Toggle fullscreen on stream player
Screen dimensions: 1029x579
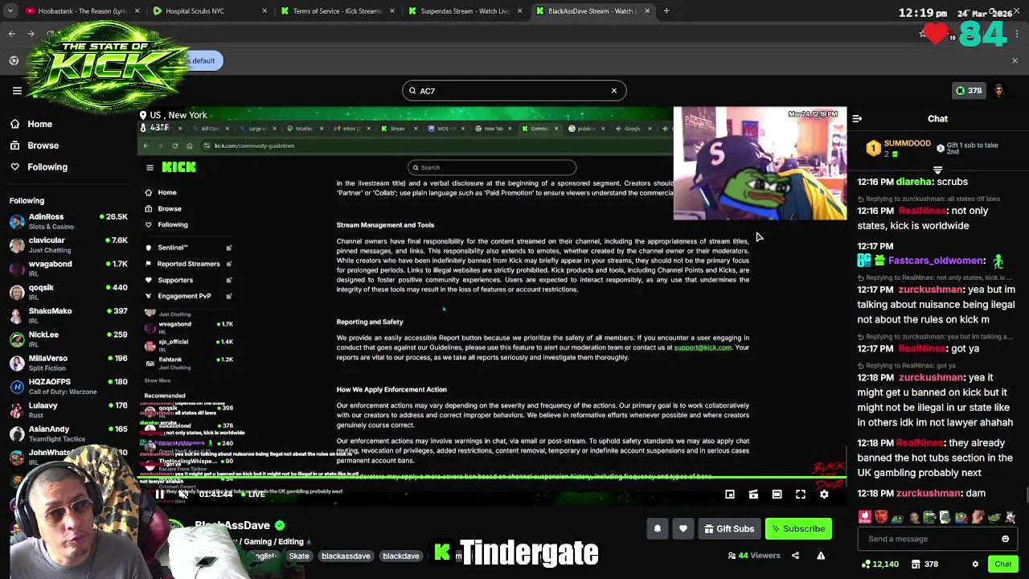click(801, 495)
